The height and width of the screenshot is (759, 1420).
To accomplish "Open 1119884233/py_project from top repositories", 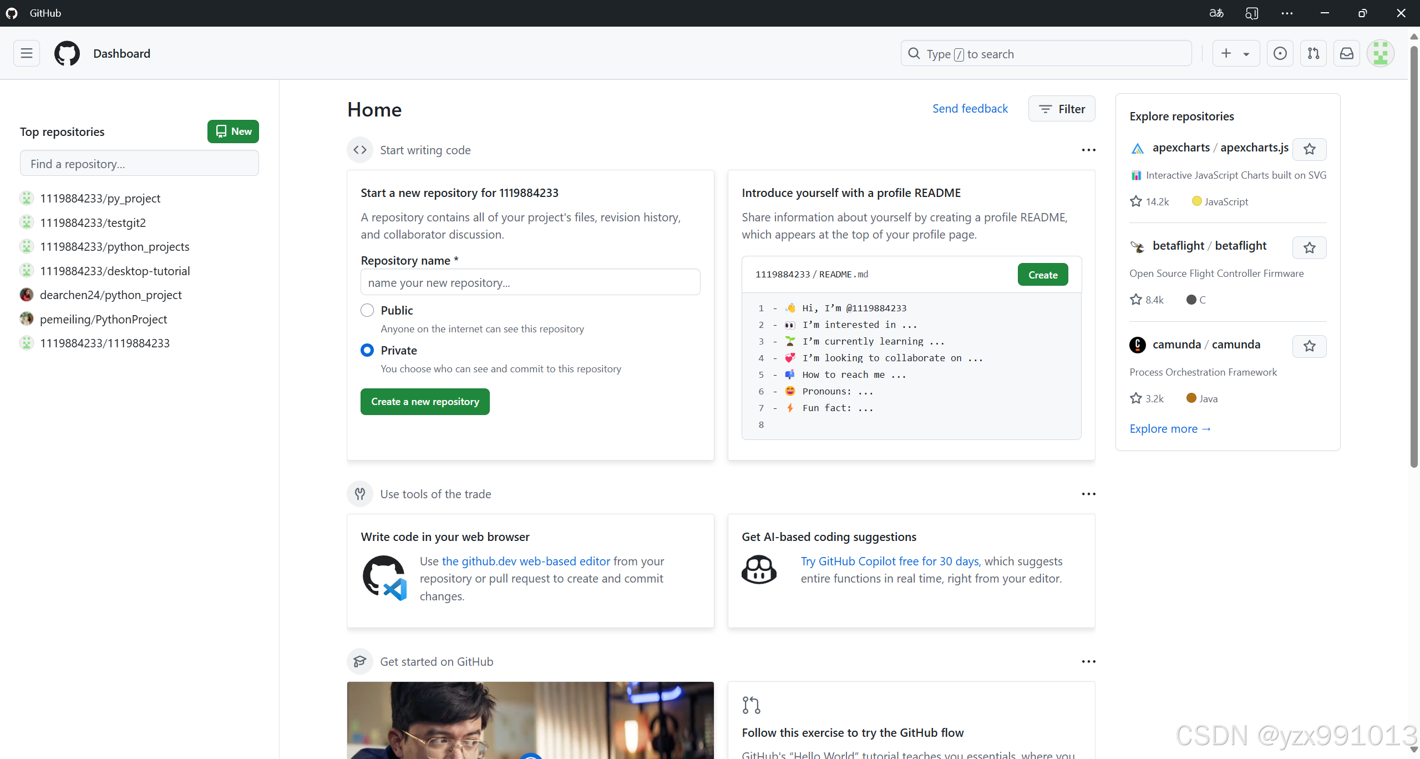I will click(x=100, y=198).
